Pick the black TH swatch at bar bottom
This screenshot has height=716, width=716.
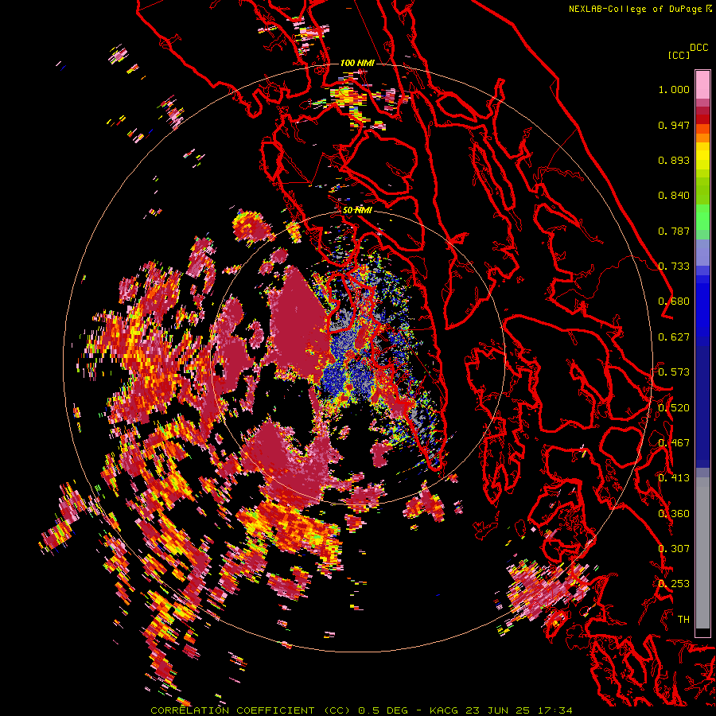702,632
